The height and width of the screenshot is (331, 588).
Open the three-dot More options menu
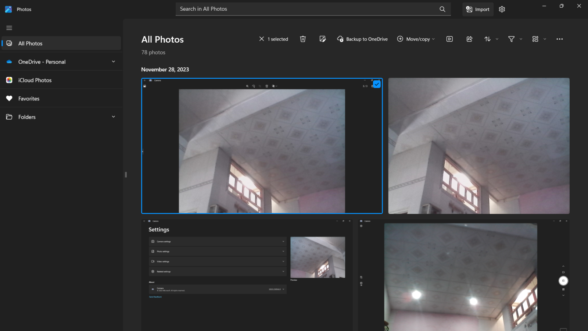pyautogui.click(x=559, y=39)
